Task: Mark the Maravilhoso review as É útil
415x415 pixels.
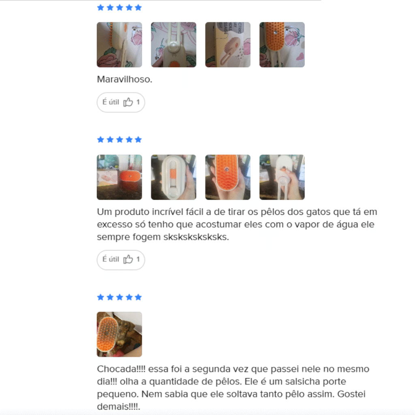Action: pyautogui.click(x=121, y=103)
